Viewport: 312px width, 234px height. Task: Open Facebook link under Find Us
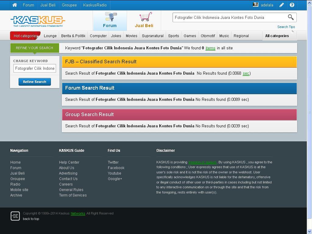116,168
